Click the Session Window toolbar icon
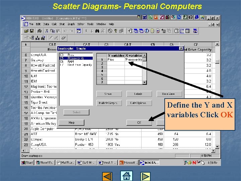241x181 pixels. coord(176,31)
